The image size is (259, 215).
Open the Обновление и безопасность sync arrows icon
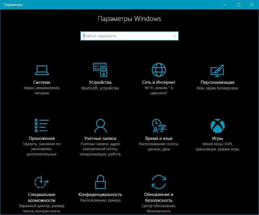click(x=159, y=182)
